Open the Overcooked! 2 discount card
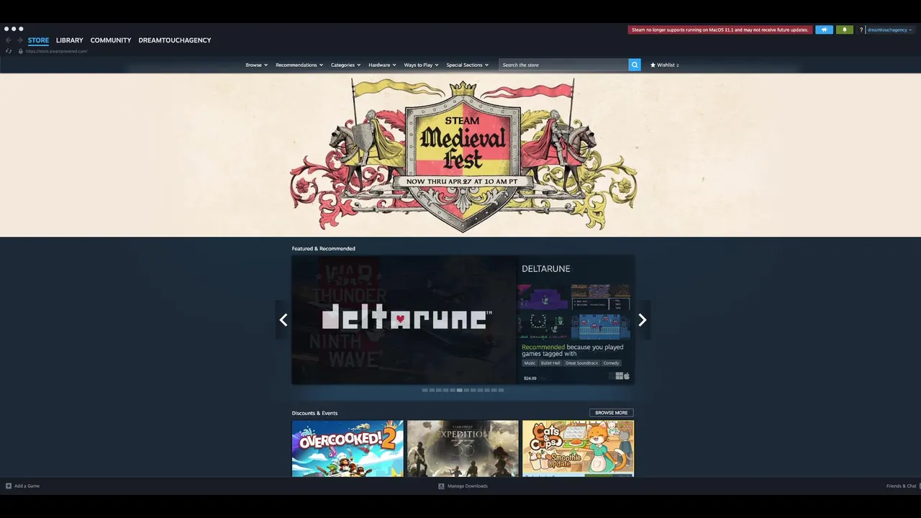Viewport: 921px width, 518px height. (348, 448)
